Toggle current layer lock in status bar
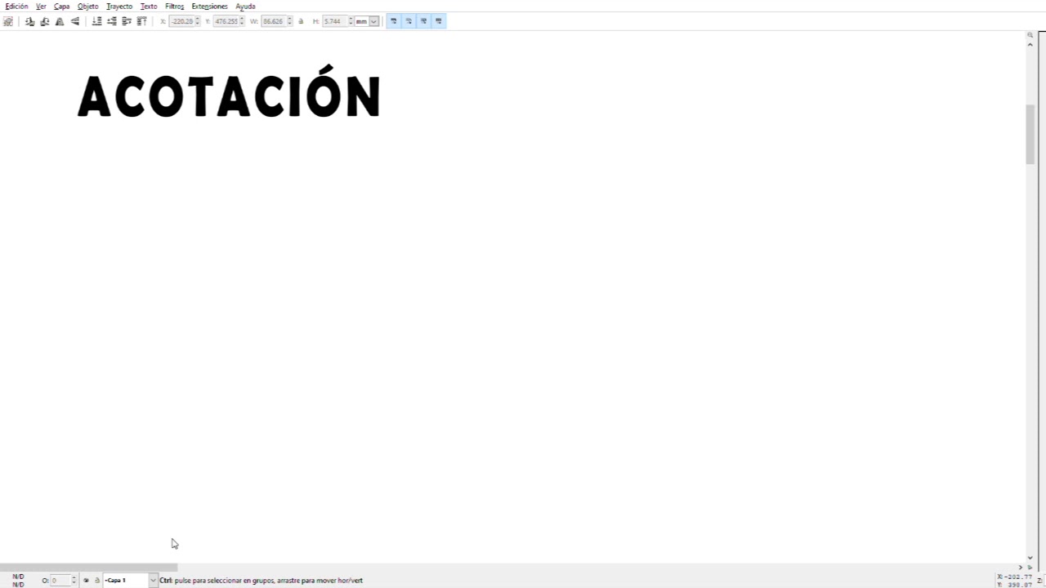 (x=96, y=581)
